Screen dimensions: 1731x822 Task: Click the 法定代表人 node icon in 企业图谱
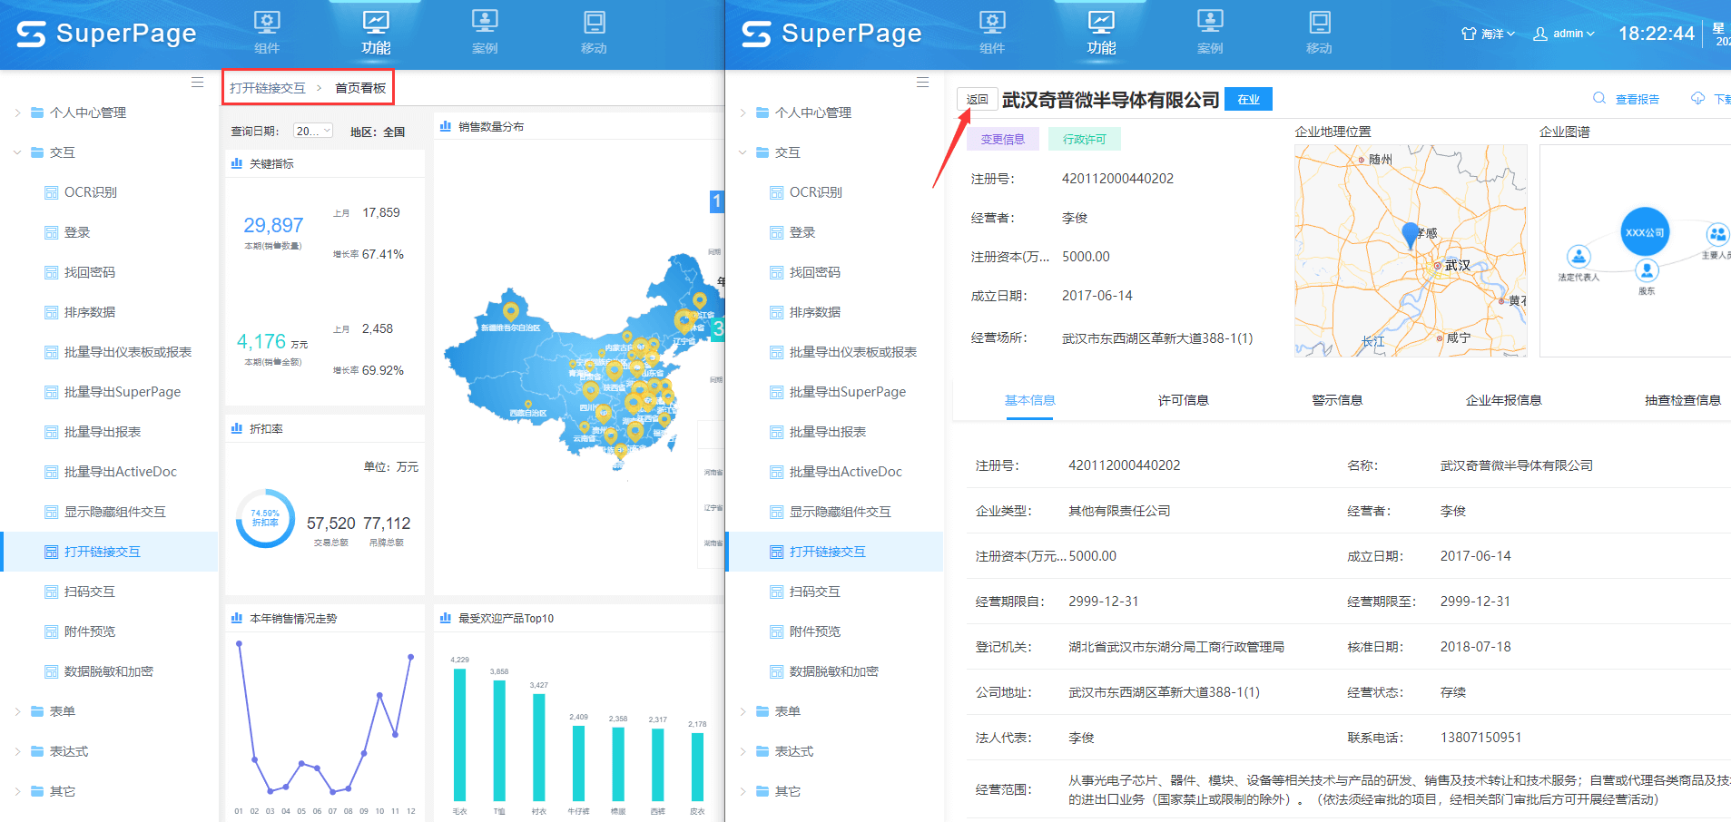pos(1579,257)
